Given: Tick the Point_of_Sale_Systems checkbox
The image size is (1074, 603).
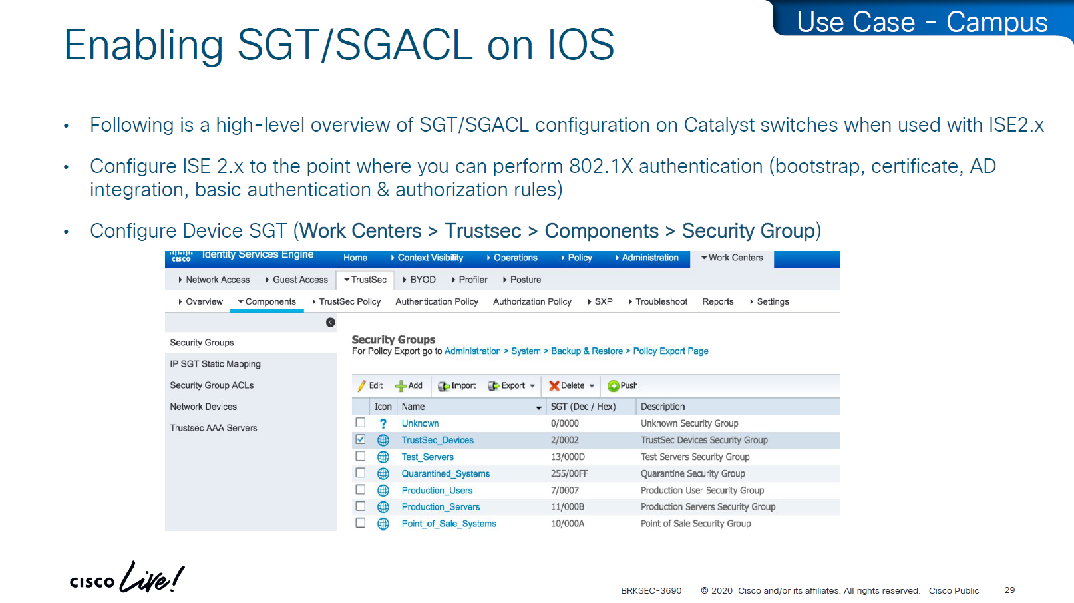Looking at the screenshot, I should coord(361,523).
